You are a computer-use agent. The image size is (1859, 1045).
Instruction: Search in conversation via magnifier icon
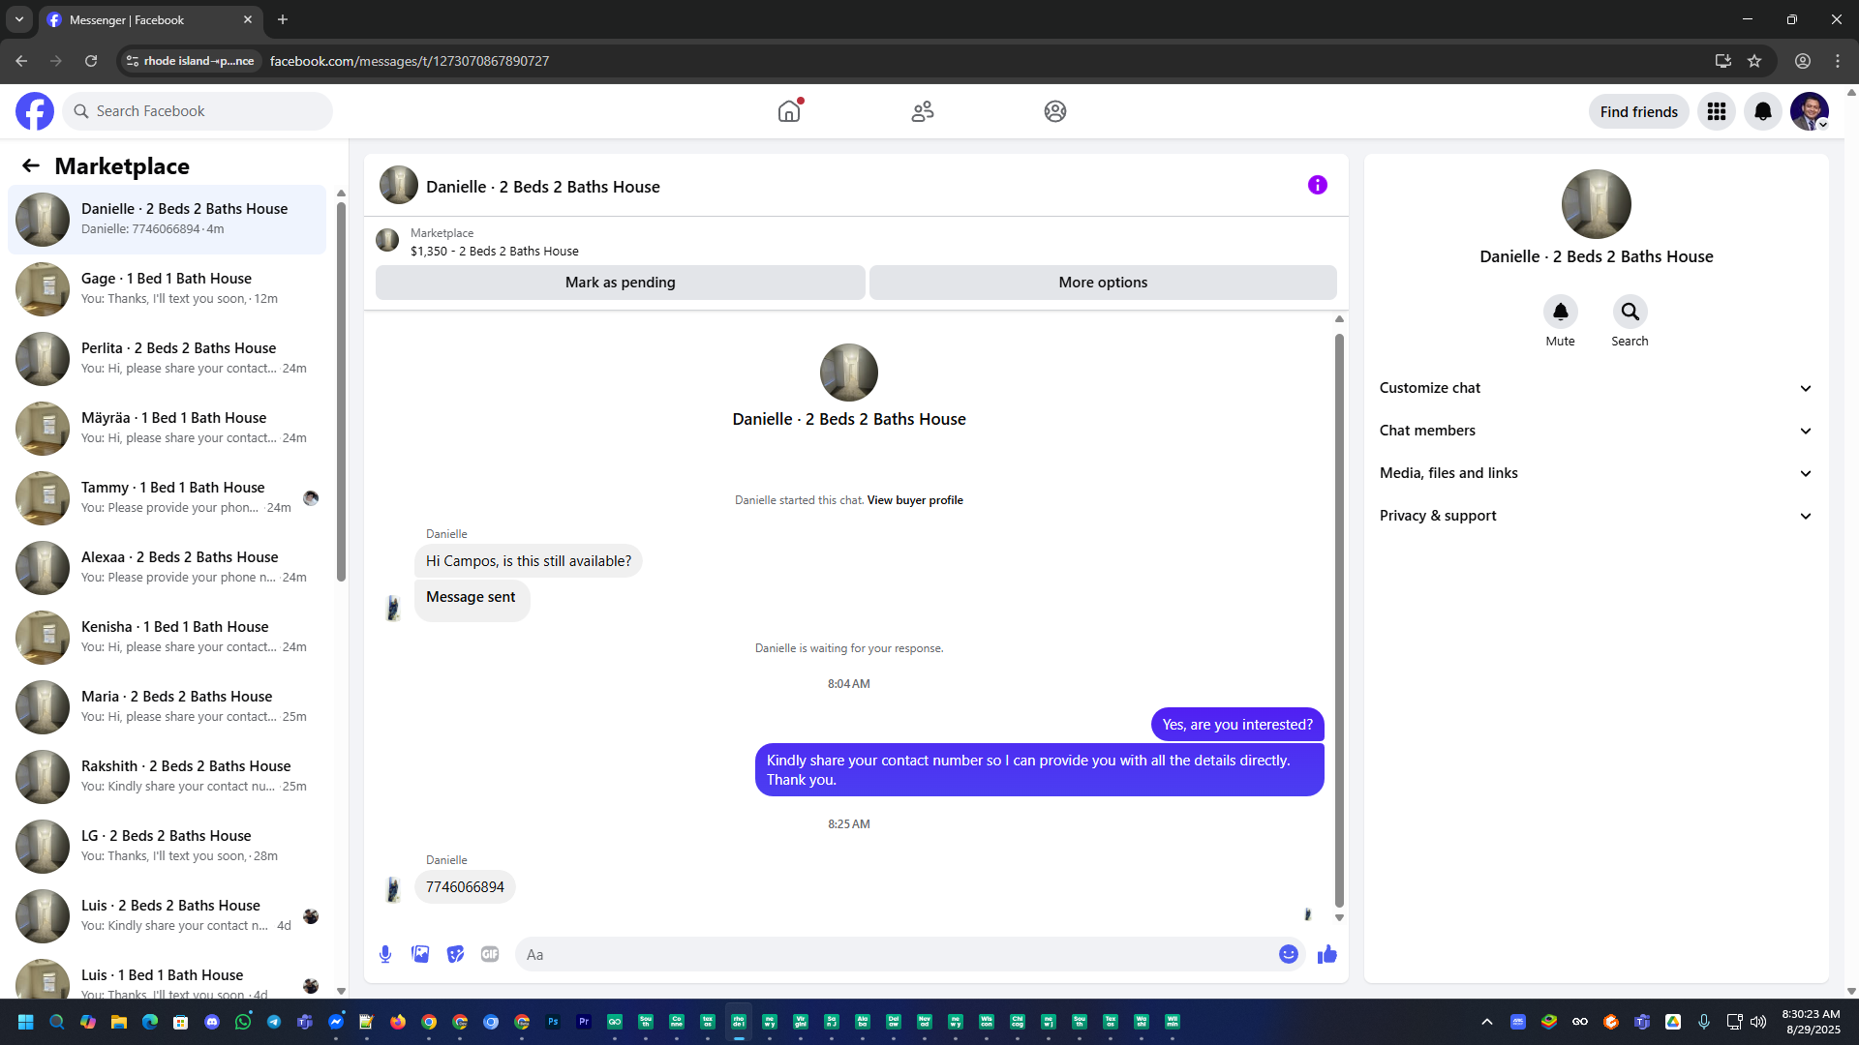[1630, 312]
